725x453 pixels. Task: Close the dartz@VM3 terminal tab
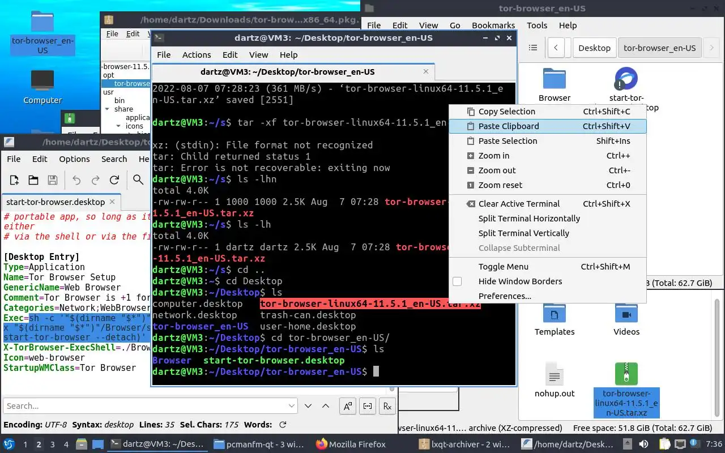pos(427,72)
